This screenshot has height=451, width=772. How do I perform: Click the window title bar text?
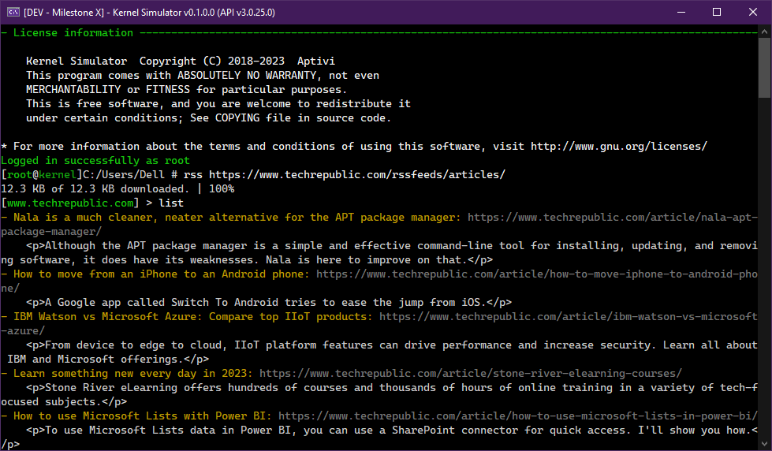(150, 12)
